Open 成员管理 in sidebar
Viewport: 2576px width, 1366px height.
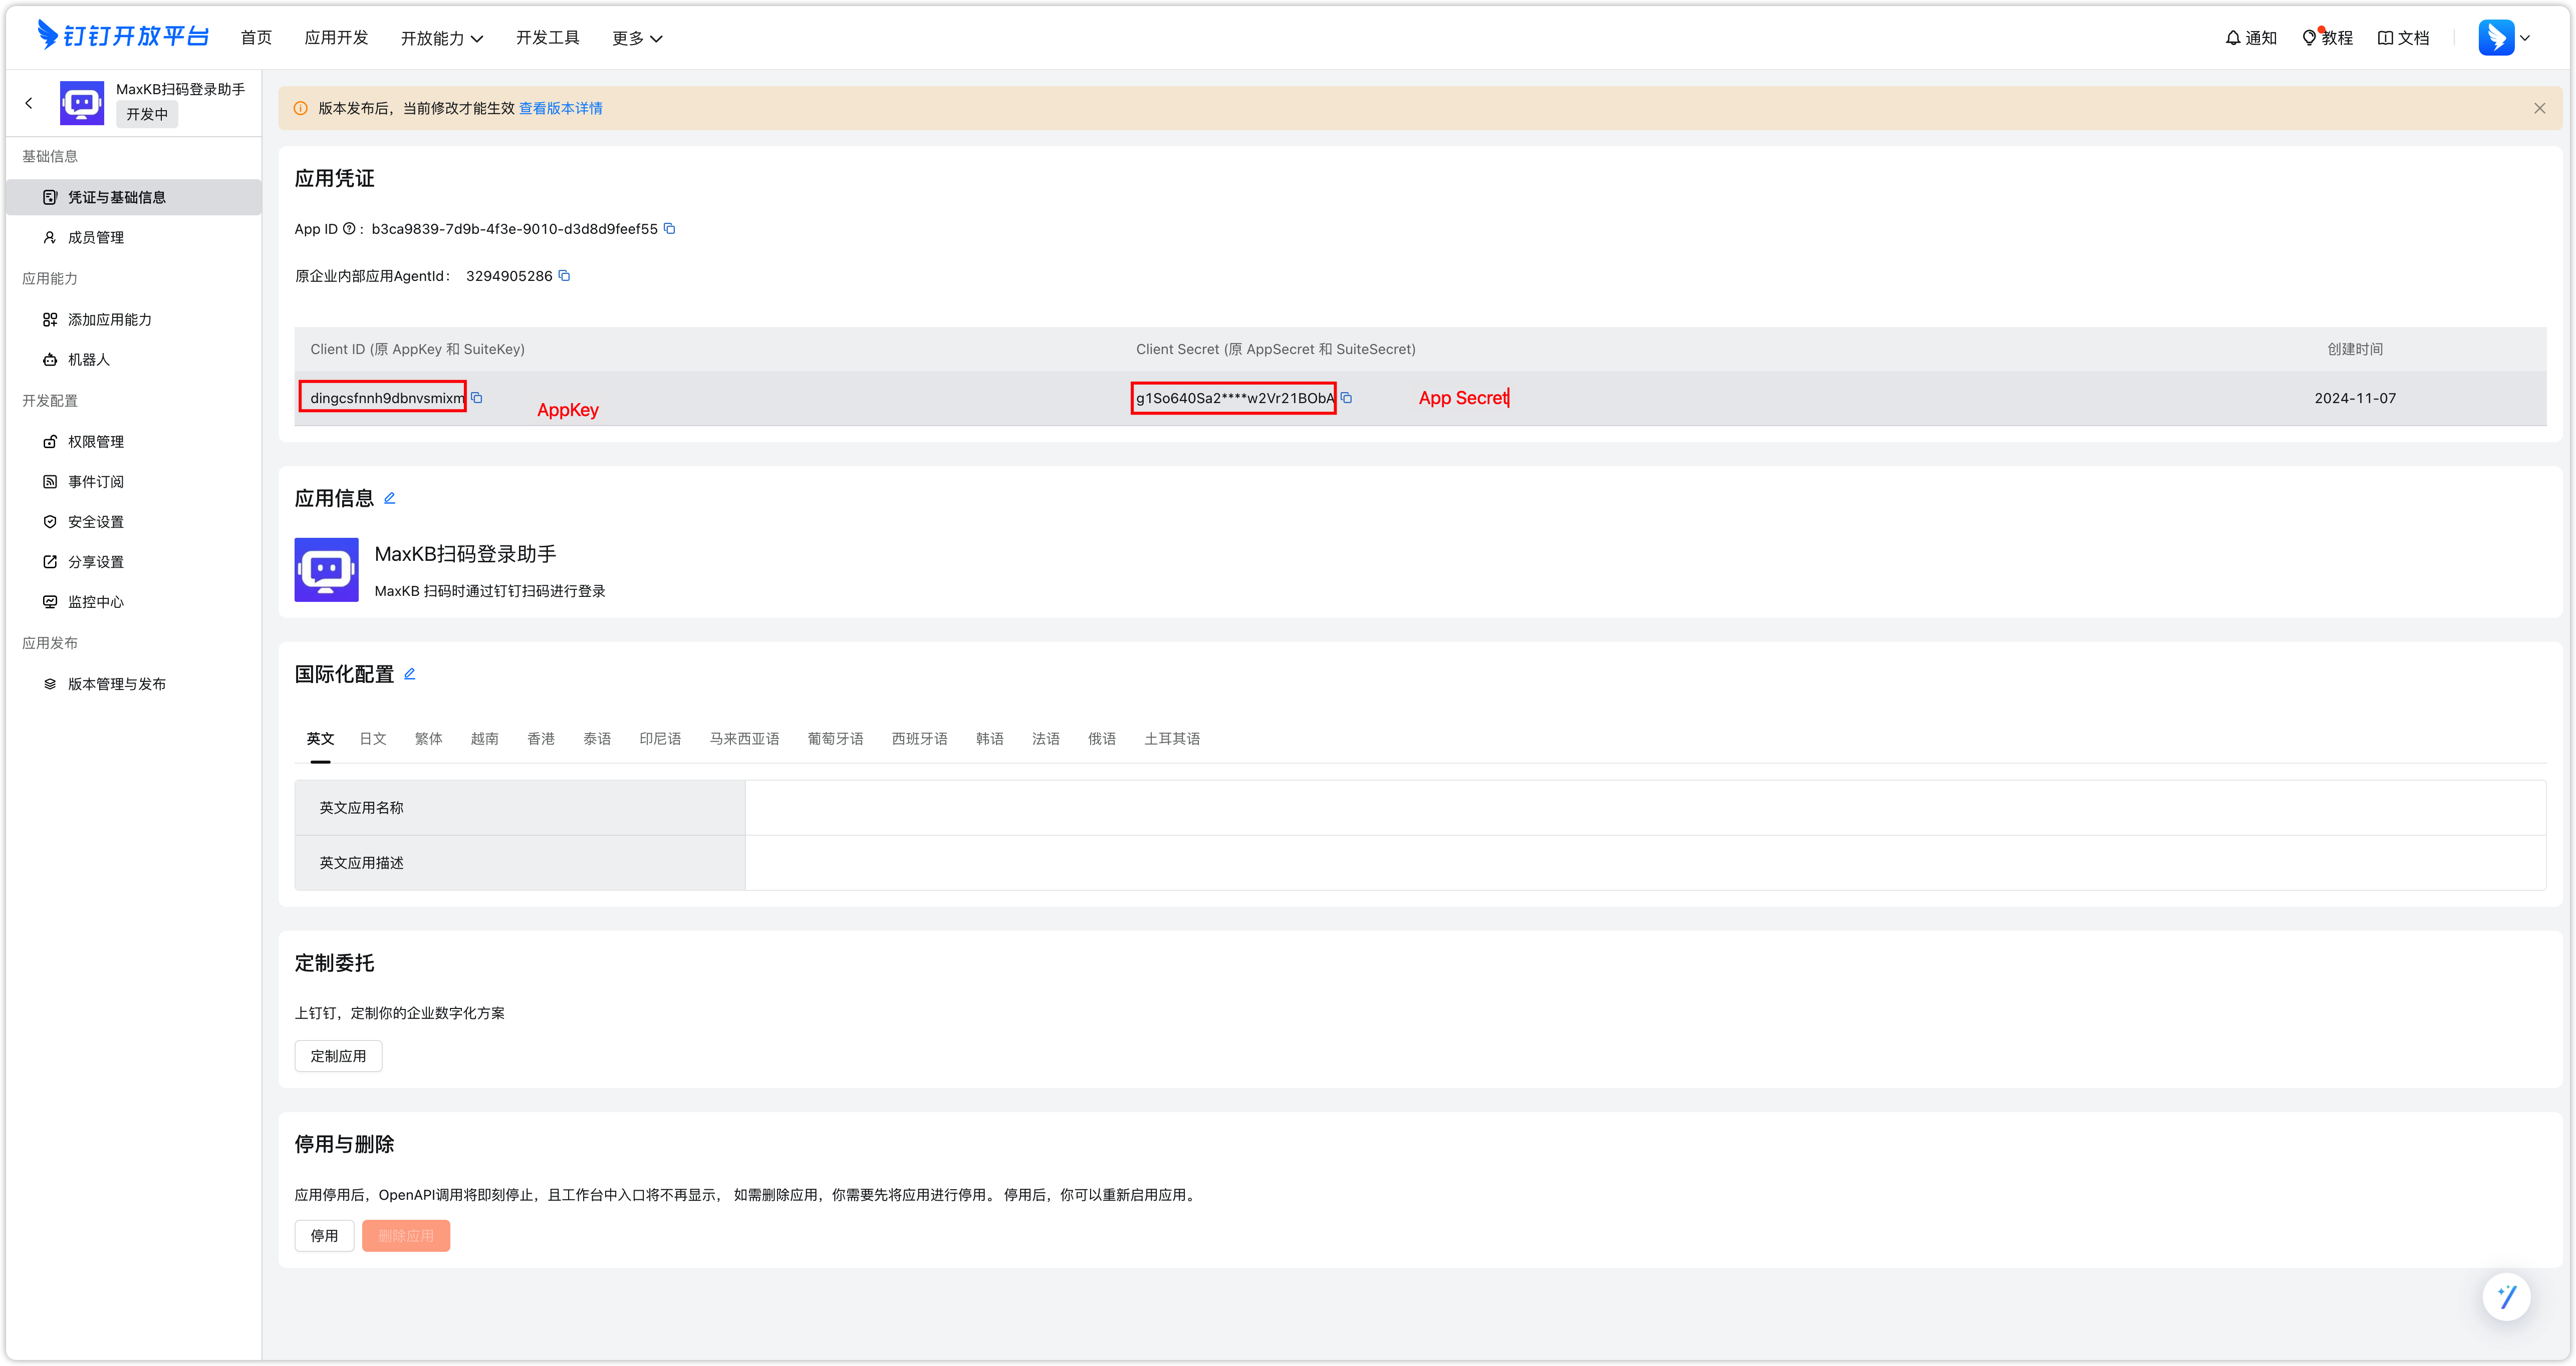pos(134,237)
